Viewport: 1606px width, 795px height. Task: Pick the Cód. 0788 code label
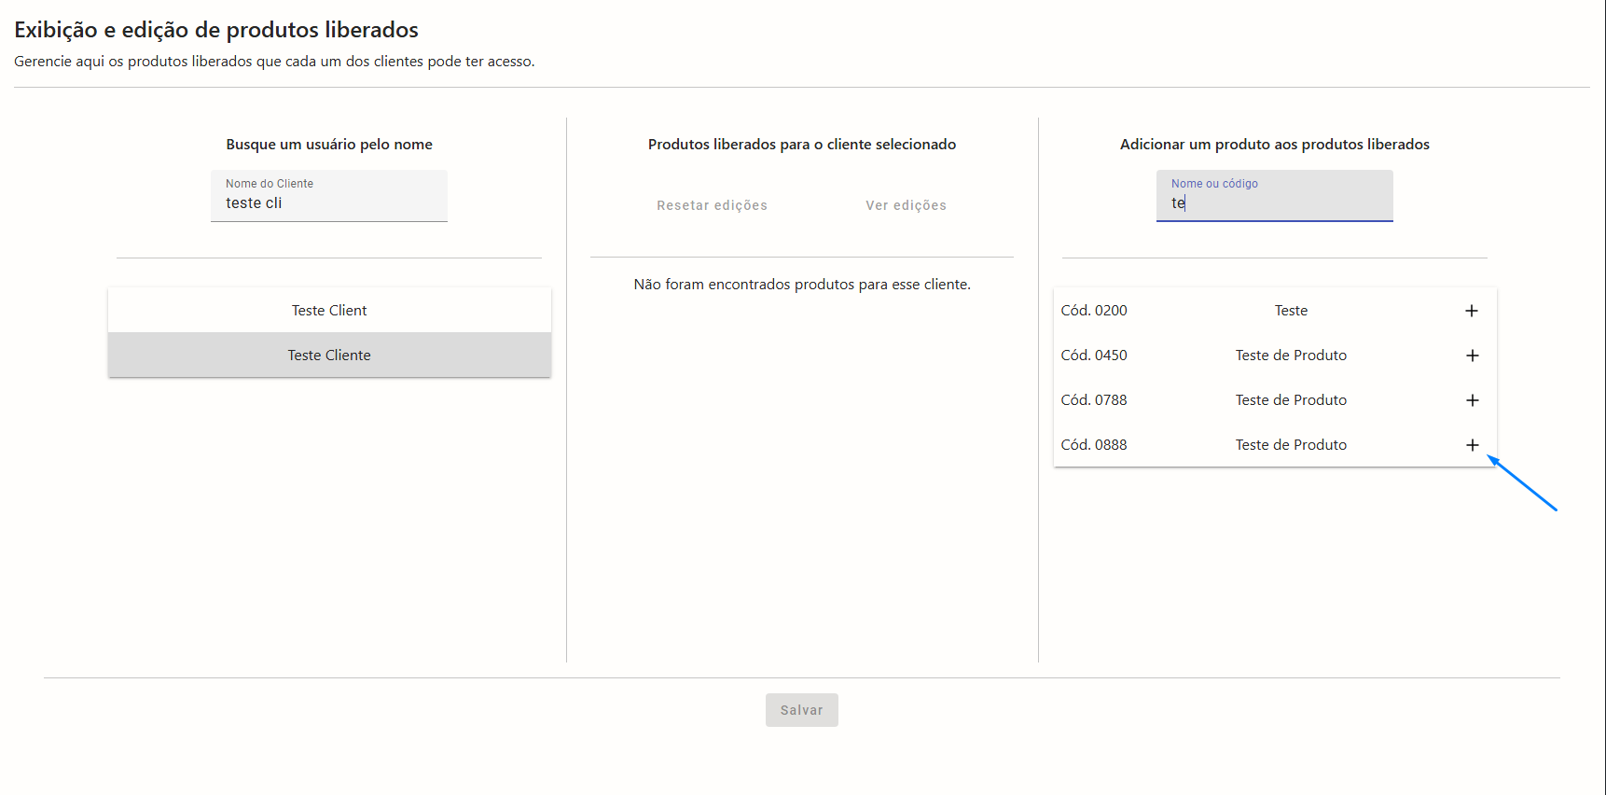pyautogui.click(x=1094, y=400)
